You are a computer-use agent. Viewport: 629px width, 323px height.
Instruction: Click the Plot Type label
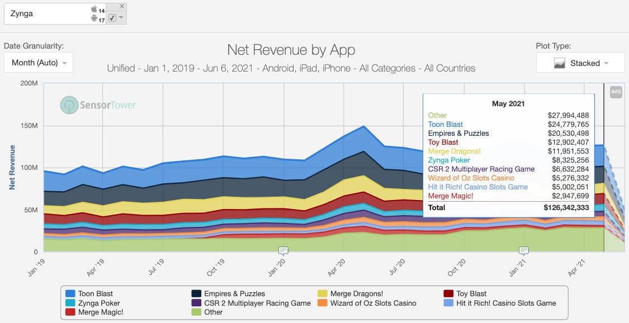click(553, 46)
